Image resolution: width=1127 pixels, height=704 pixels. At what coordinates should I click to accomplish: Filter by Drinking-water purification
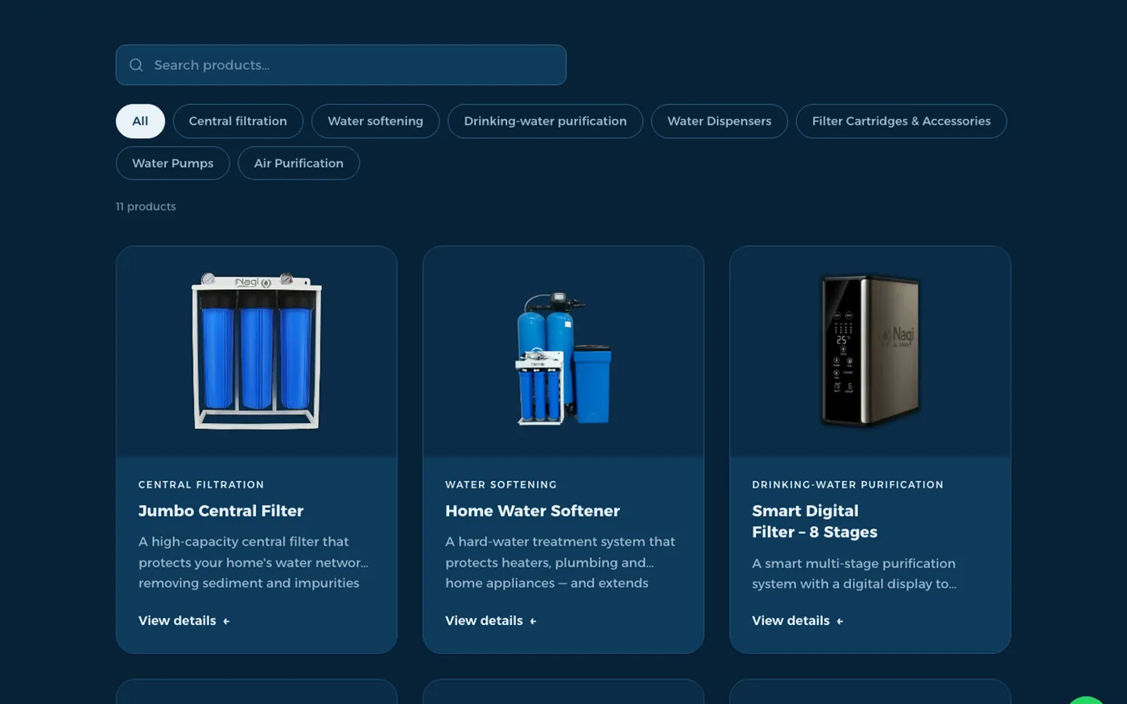(545, 121)
